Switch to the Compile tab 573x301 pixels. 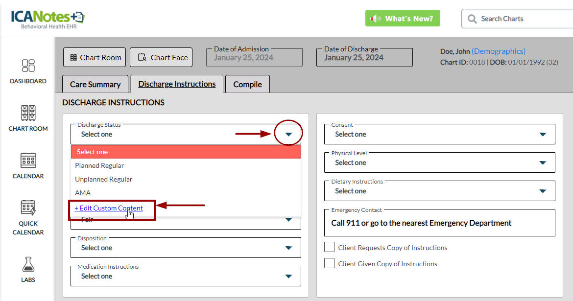pos(247,84)
